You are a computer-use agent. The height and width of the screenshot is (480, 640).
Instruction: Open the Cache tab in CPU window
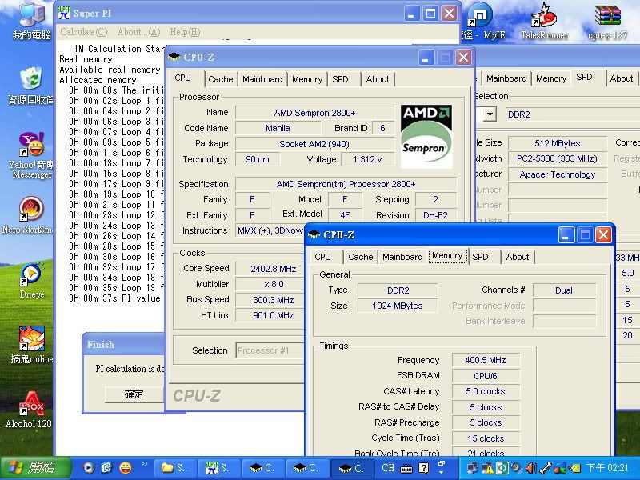tap(220, 79)
